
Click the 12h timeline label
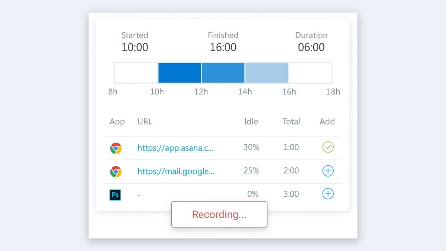pos(201,92)
